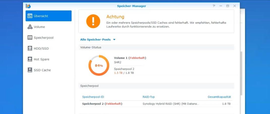Click the Synology Hybrid RAID (SHR) cell

(x=171, y=104)
